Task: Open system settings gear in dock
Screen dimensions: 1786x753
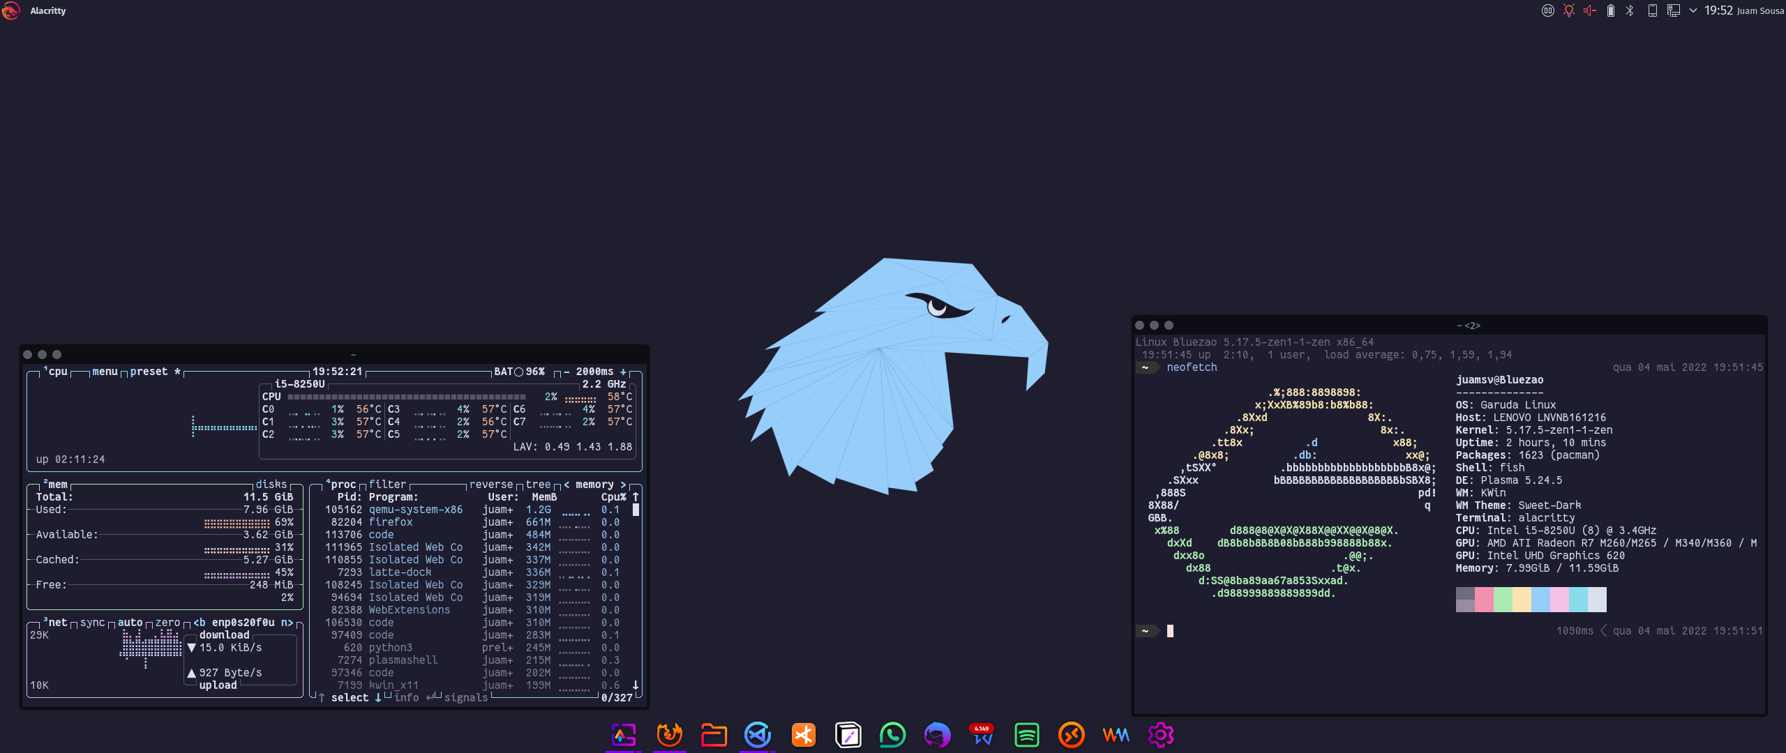Action: [x=1160, y=735]
